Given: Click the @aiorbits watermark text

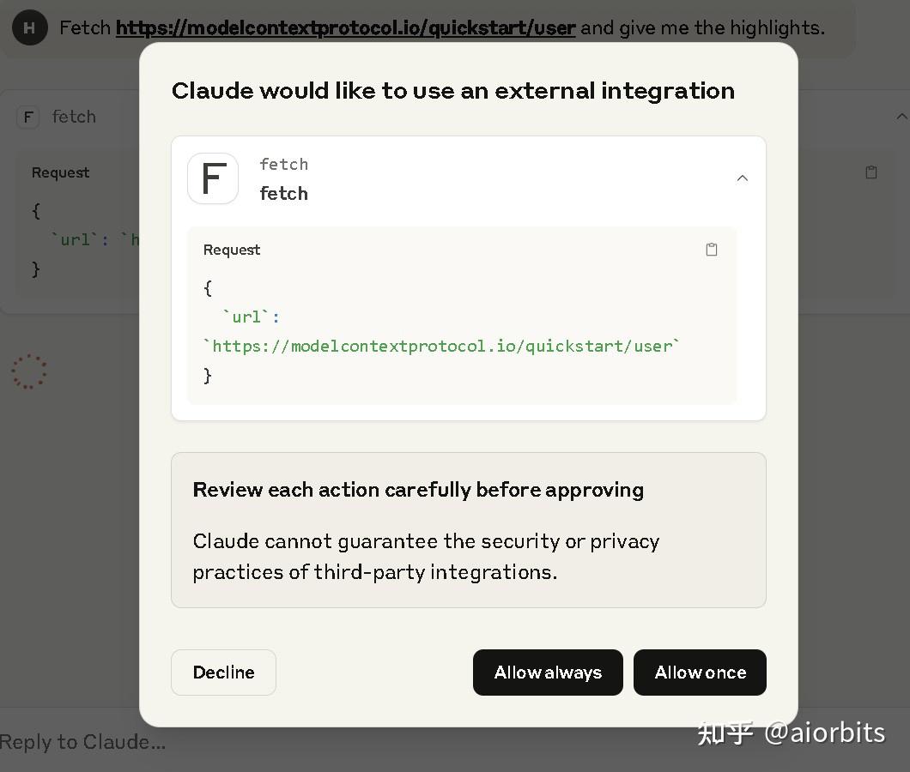Looking at the screenshot, I should [824, 733].
